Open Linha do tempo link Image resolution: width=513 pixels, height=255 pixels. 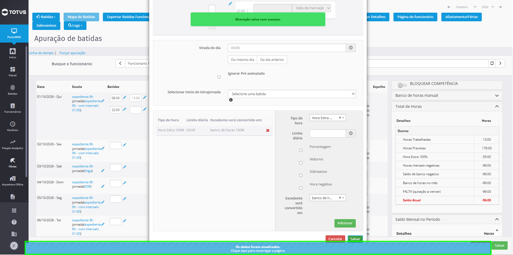(41, 53)
